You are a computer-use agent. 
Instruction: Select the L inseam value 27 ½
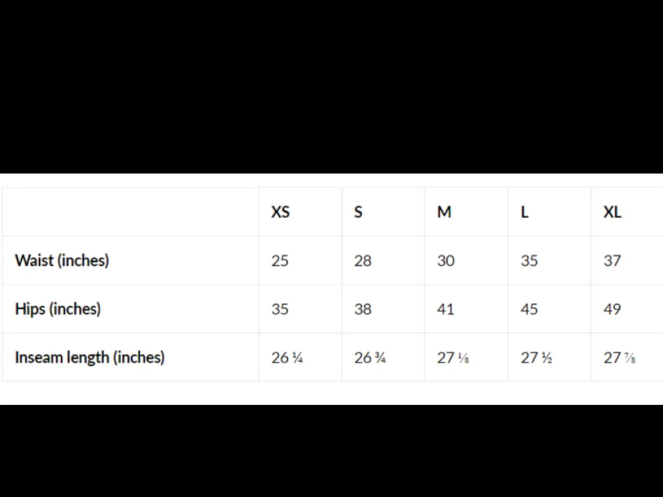coord(536,358)
